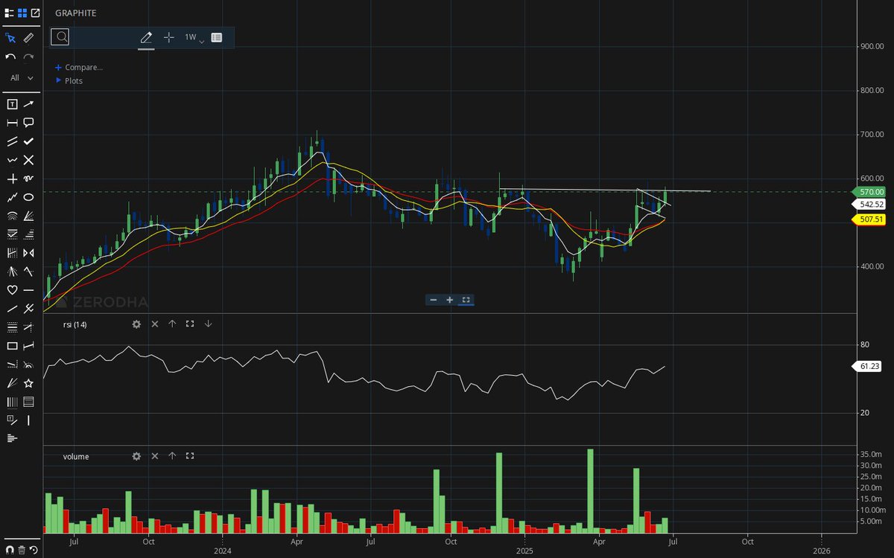Select the Fibonacci fan tool
Viewport: 894px width, 558px height.
28,216
